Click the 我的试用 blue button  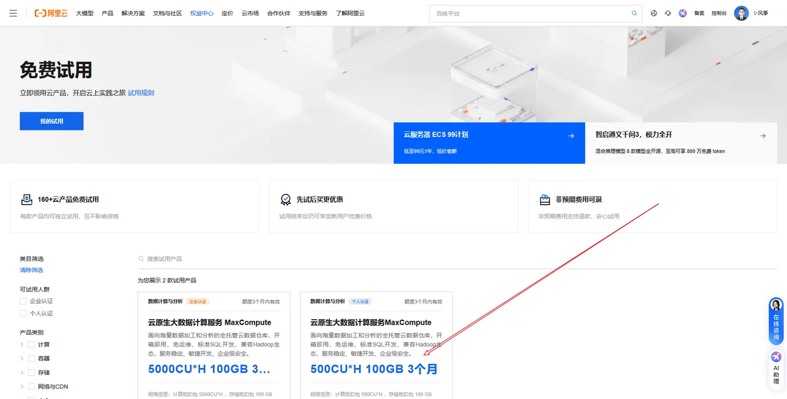click(51, 121)
